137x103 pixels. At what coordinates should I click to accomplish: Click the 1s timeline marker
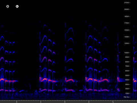click(113, 102)
